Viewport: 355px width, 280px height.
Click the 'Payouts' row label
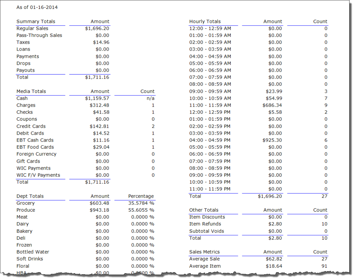click(26, 70)
